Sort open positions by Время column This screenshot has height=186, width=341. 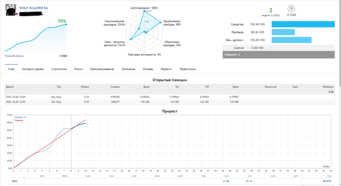(x=10, y=87)
